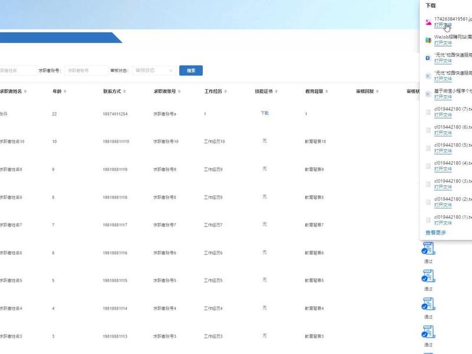Click the 求职者账号 column header

pyautogui.click(x=165, y=91)
